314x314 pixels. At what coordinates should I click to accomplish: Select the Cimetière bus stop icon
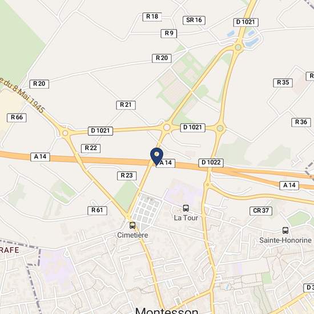[x=132, y=226]
